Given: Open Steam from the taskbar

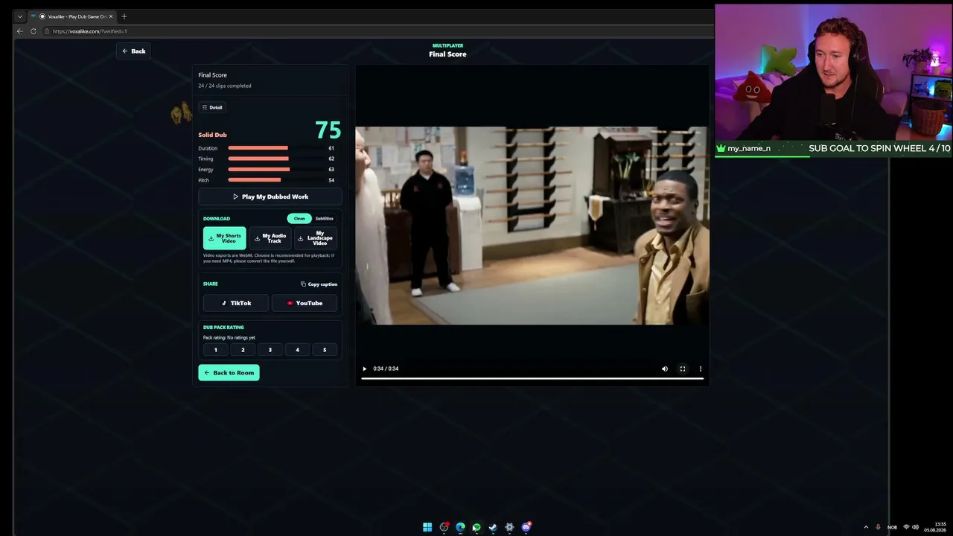Looking at the screenshot, I should pyautogui.click(x=493, y=527).
